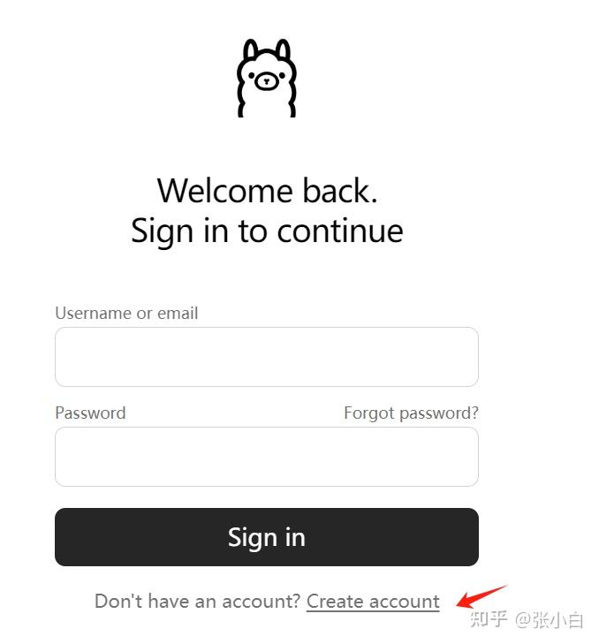
Task: Click the Username or email label
Action: pos(126,313)
